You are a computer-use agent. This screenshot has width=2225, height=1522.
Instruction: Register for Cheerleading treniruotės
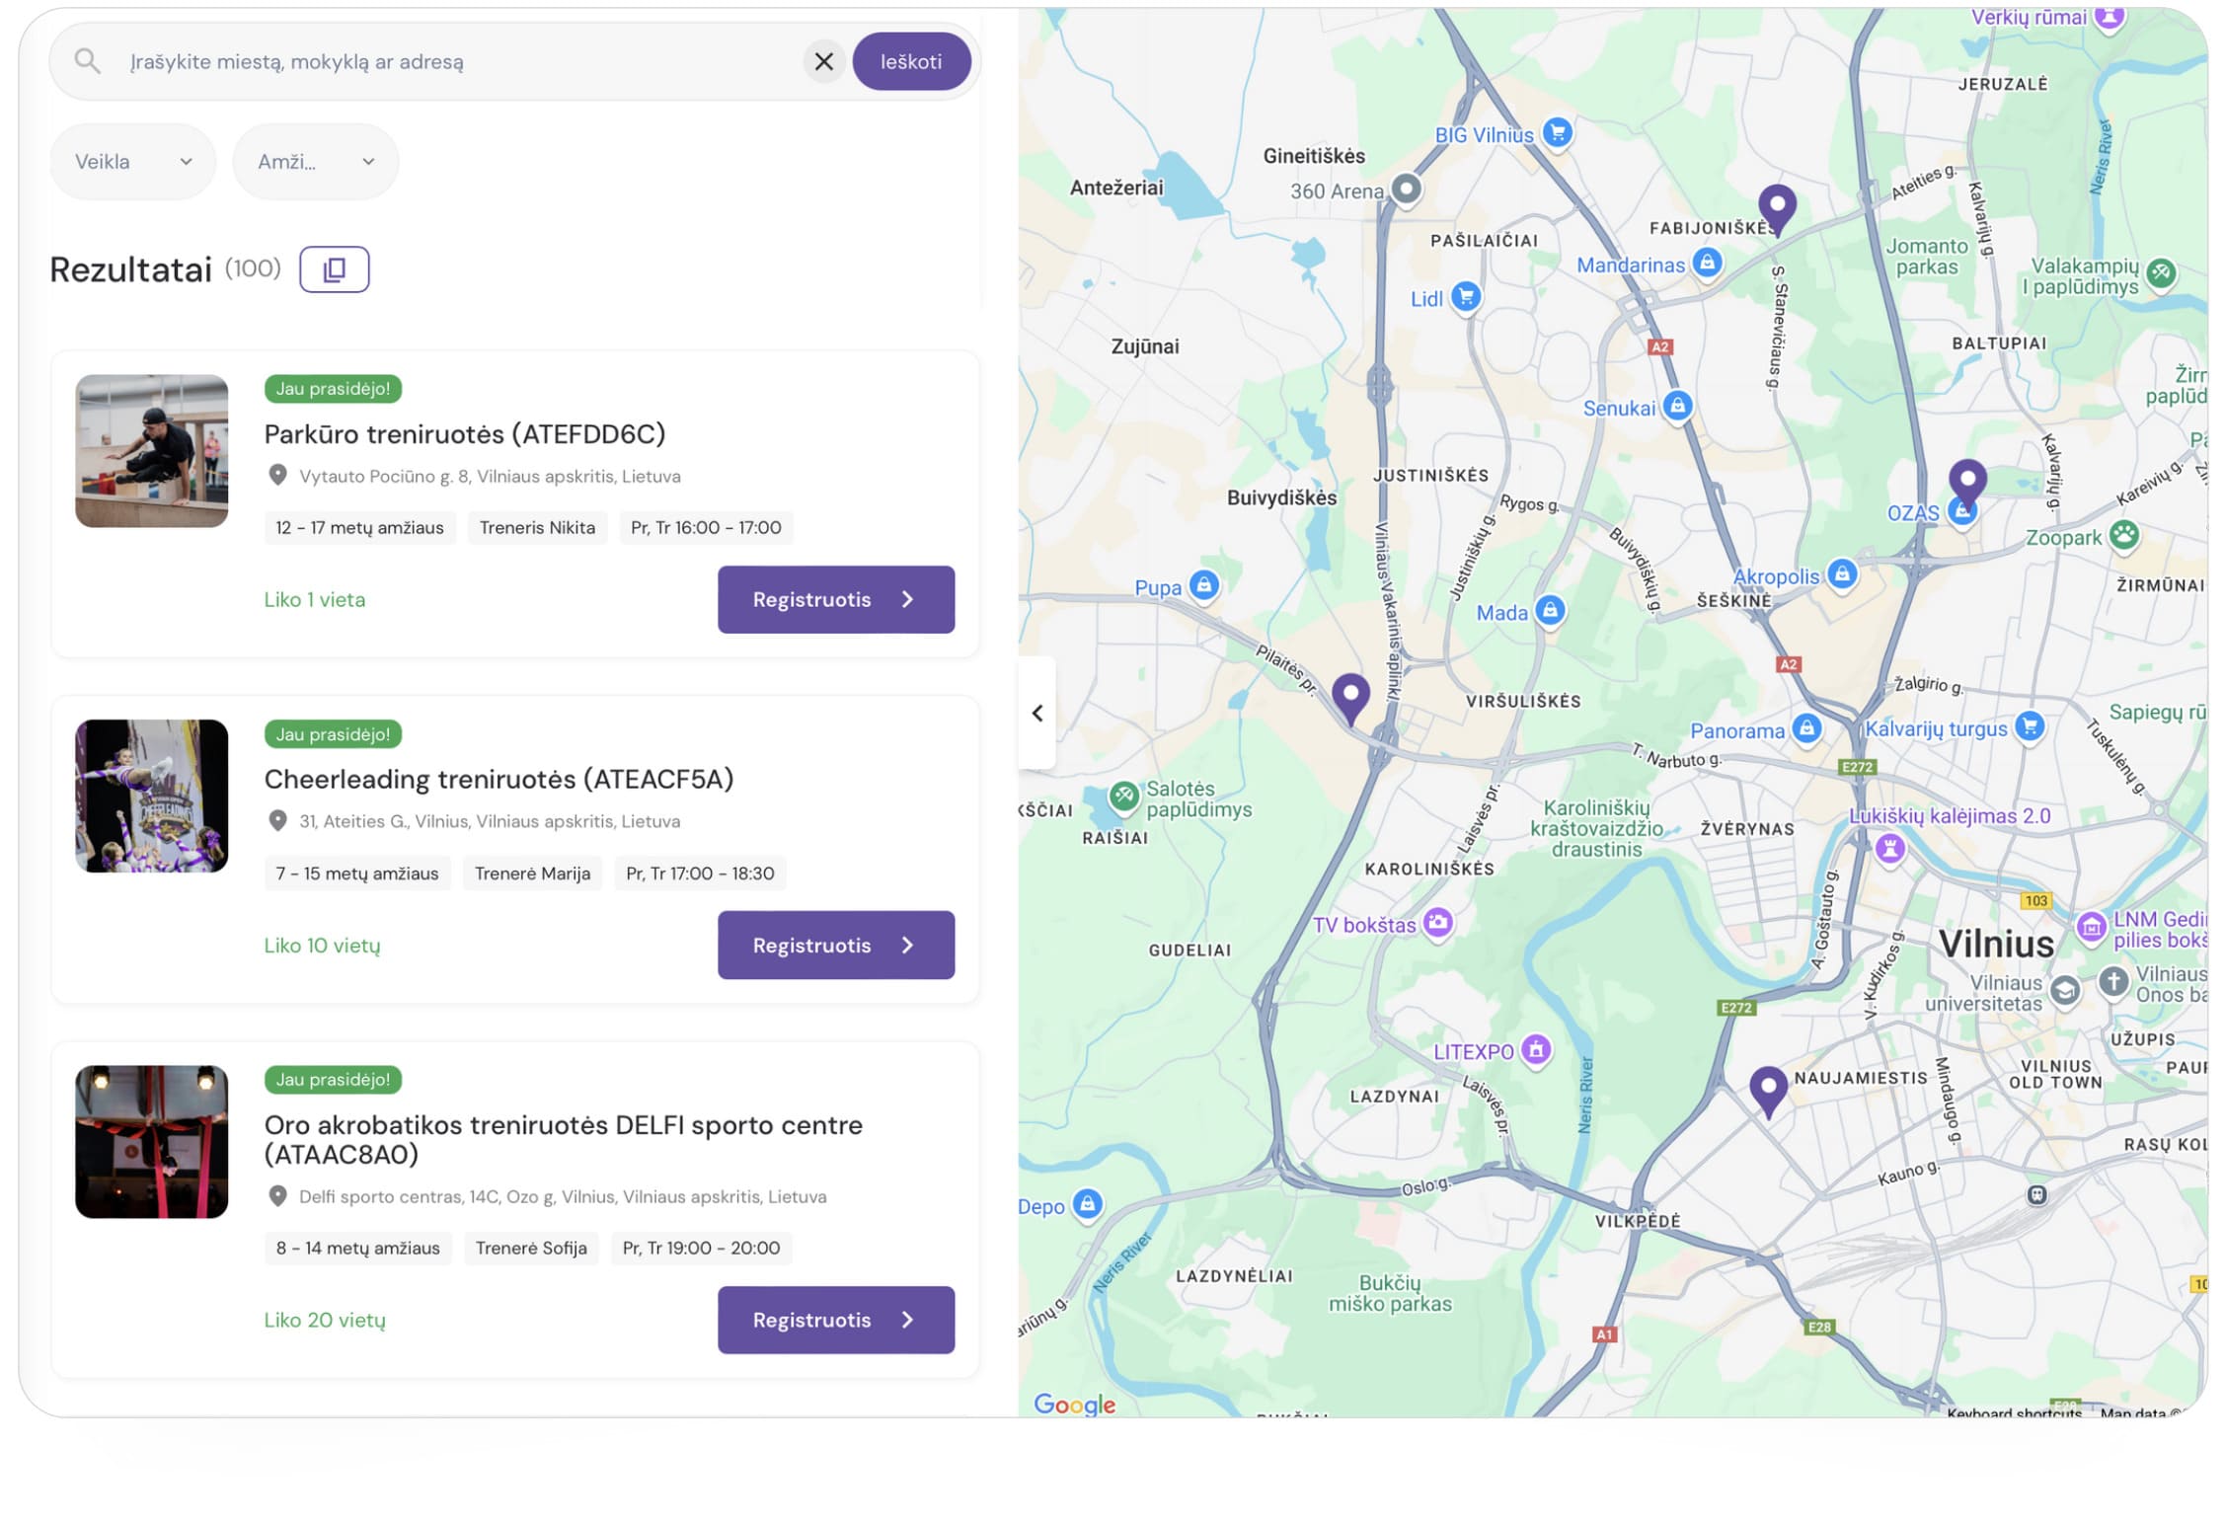point(835,945)
